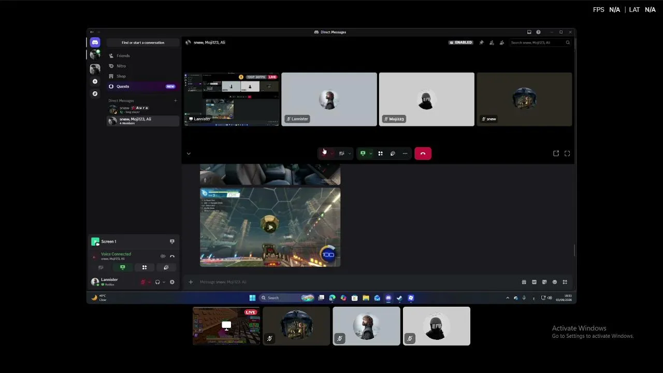The width and height of the screenshot is (663, 373).
Task: Toggle deafen headphones in user panel
Action: pyautogui.click(x=157, y=282)
